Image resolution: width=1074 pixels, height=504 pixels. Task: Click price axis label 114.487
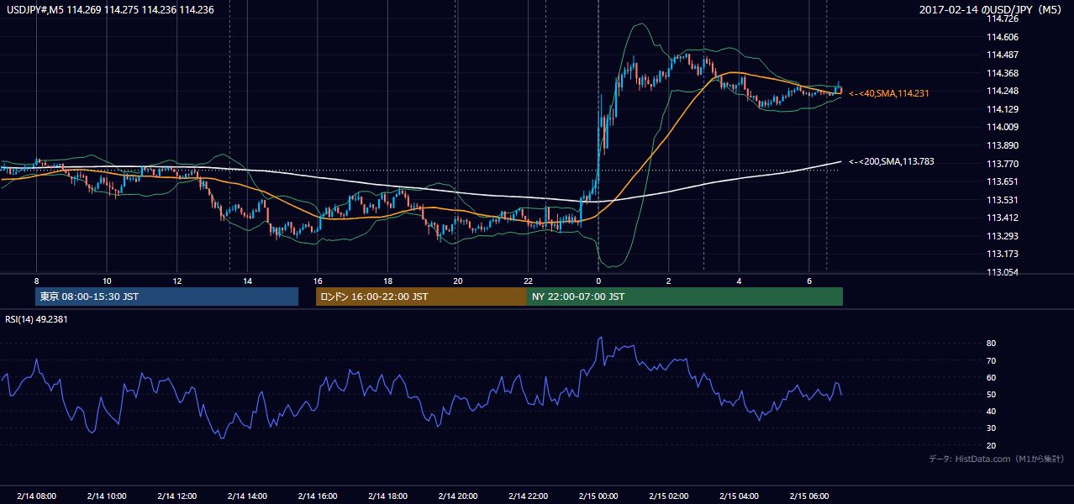coord(1002,55)
